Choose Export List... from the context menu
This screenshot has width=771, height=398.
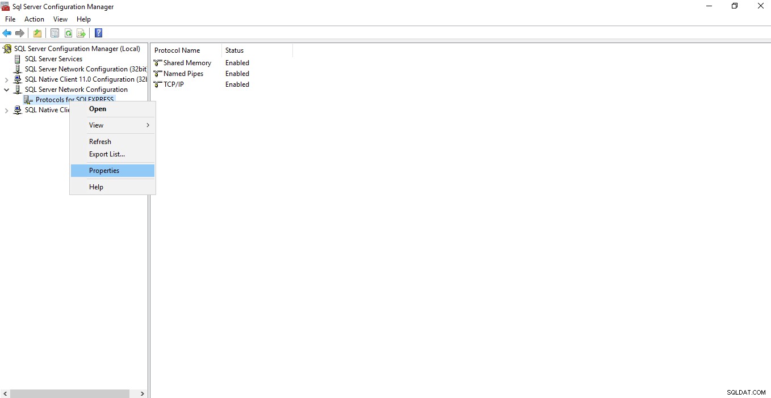pyautogui.click(x=112, y=154)
